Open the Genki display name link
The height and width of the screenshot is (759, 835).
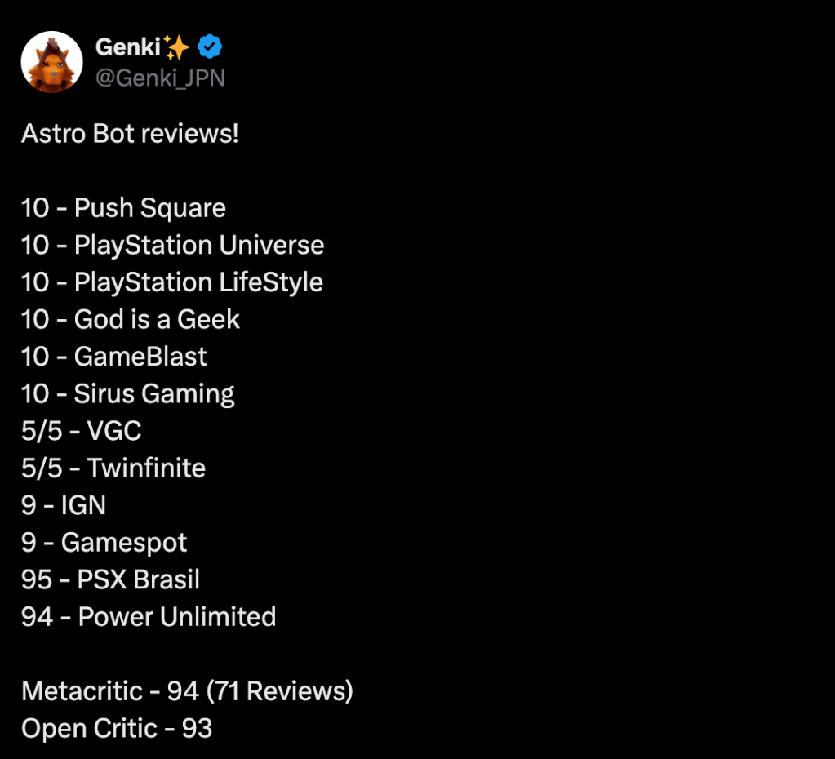[x=128, y=48]
